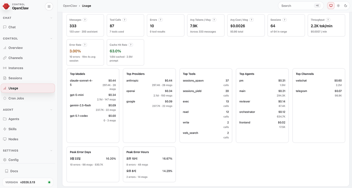This screenshot has height=188, width=352.
Task: Click the 63.0% cache hit value
Action: click(x=115, y=51)
